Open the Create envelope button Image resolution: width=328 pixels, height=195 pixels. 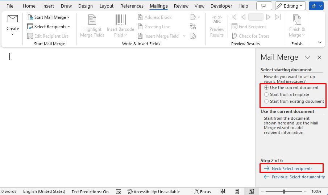[x=13, y=25]
